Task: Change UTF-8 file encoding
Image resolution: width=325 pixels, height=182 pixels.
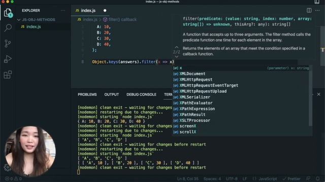Action: [x=232, y=178]
